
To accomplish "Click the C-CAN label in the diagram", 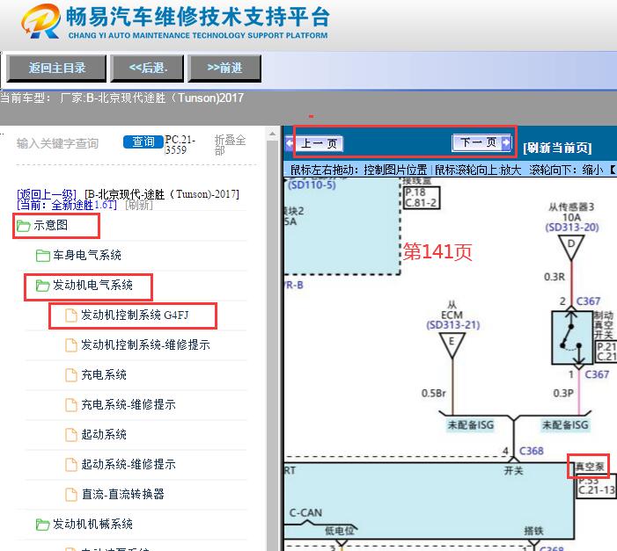I will click(x=305, y=512).
